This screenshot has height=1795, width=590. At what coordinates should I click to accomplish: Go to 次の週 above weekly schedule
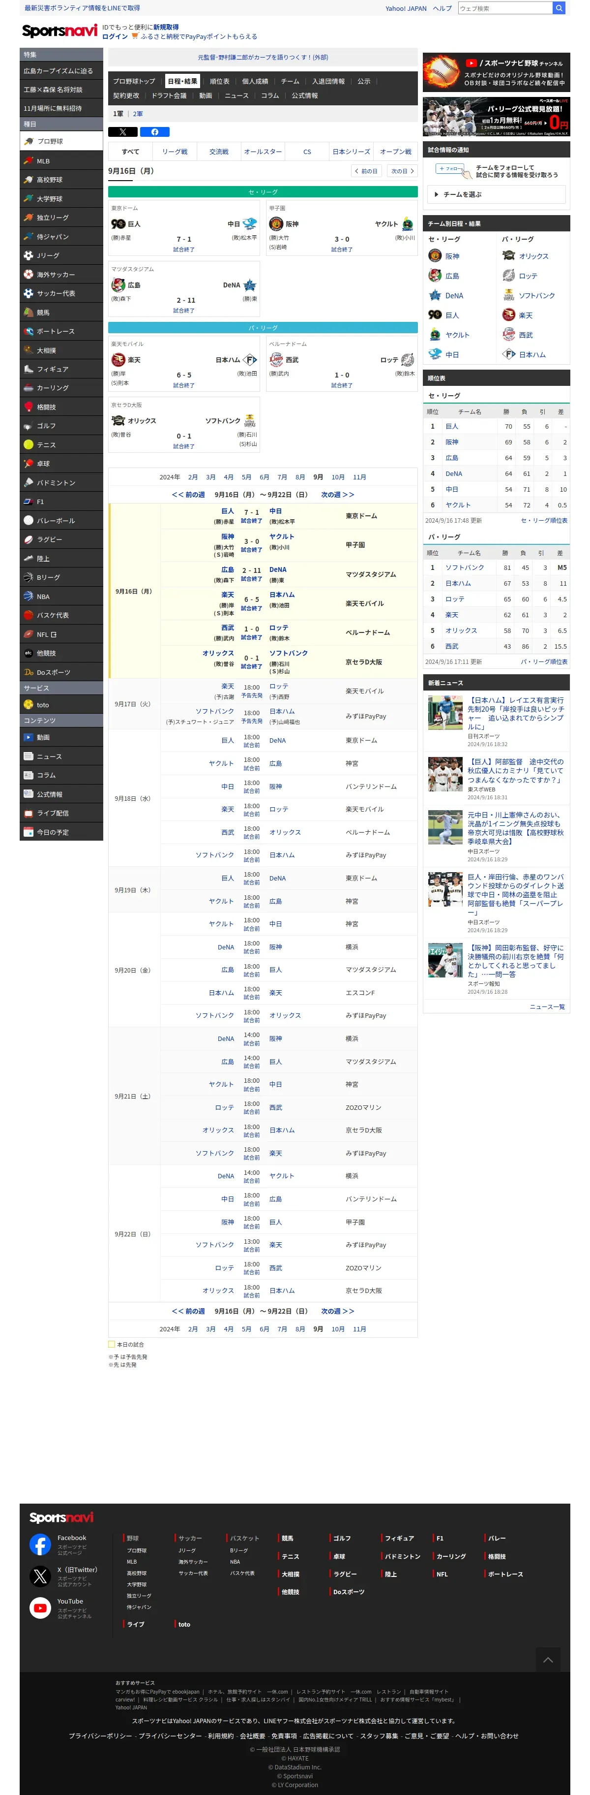click(x=337, y=495)
